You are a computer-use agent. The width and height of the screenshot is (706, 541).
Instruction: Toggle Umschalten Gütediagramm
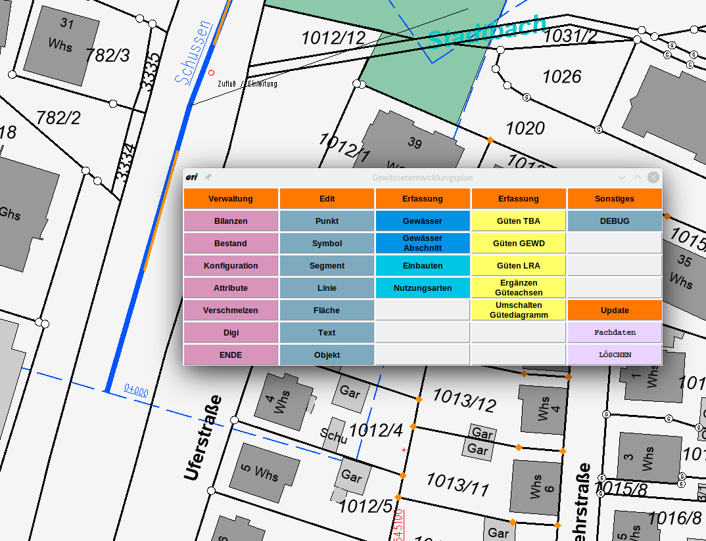(x=519, y=311)
